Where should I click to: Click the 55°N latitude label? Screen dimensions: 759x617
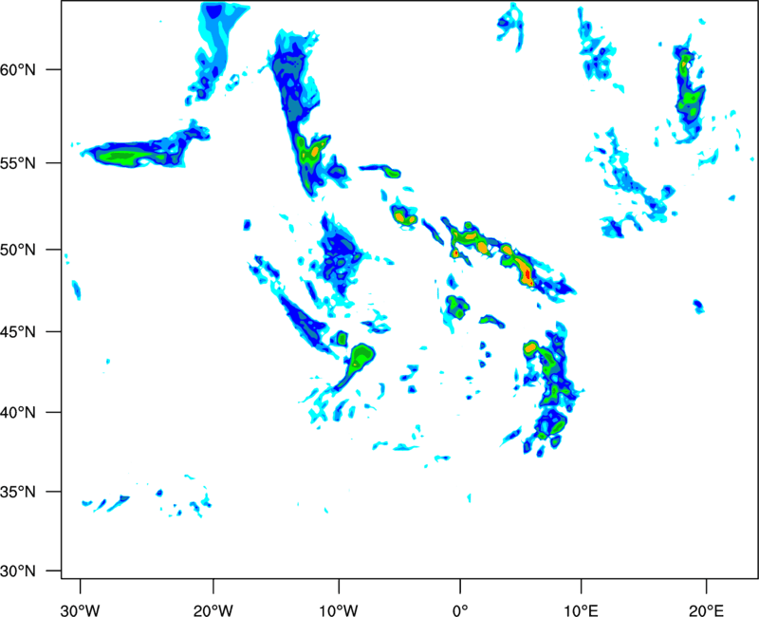[18, 162]
